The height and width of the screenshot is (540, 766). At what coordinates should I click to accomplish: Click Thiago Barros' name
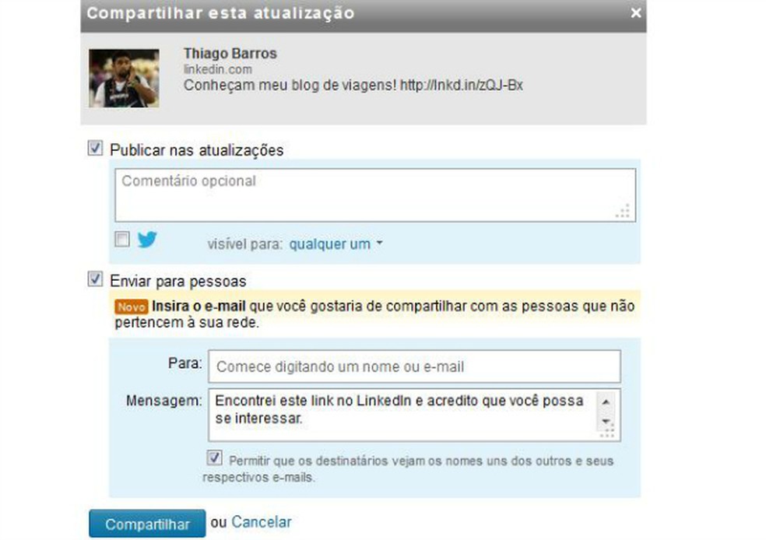(230, 53)
